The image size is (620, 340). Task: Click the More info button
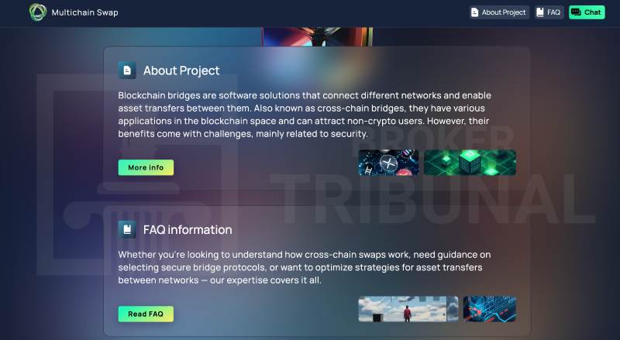pyautogui.click(x=146, y=167)
